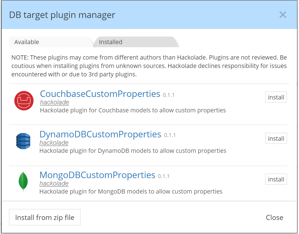299x234 pixels.
Task: Open the DynamoDBCustomProperties title link
Action: [100, 135]
